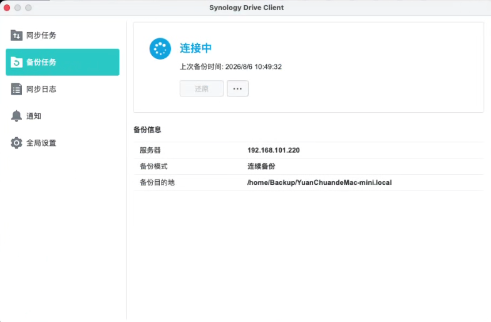Click the 备份模式 row label
The image size is (491, 322).
pos(153,167)
